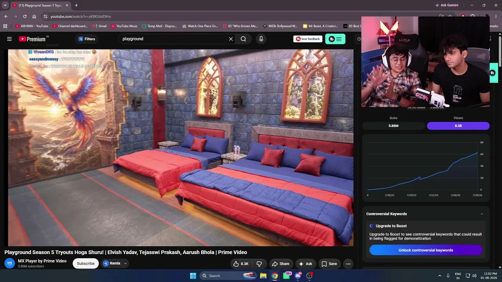502x282 pixels.
Task: Open MX Player by Prime Video channel name
Action: tap(42, 261)
